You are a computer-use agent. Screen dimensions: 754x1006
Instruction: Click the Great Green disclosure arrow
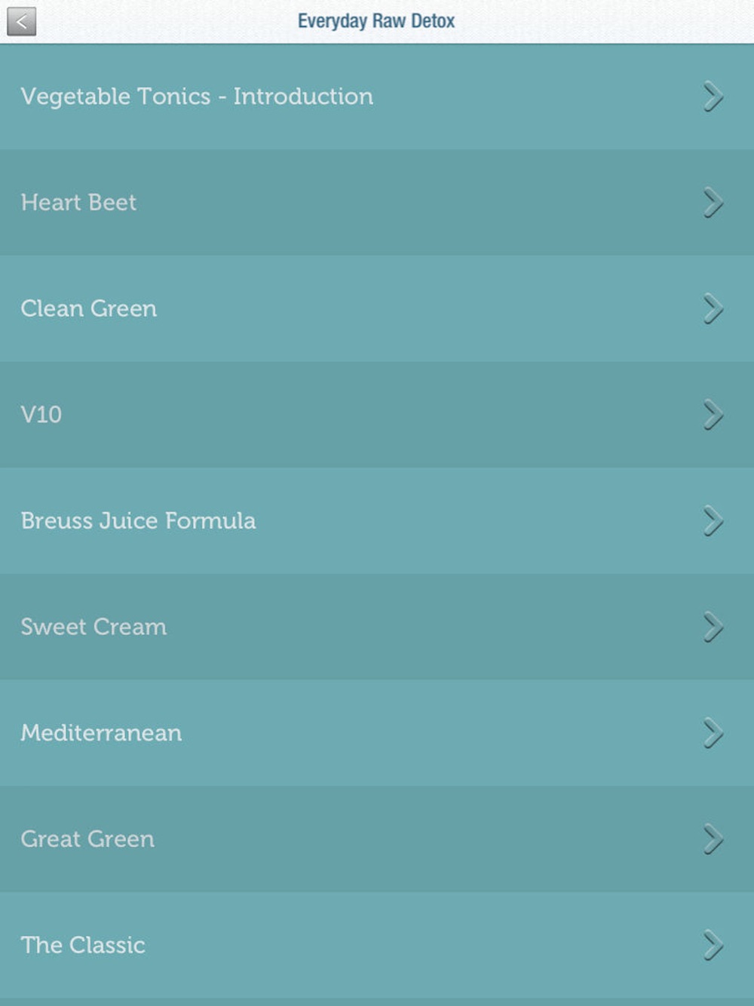713,839
